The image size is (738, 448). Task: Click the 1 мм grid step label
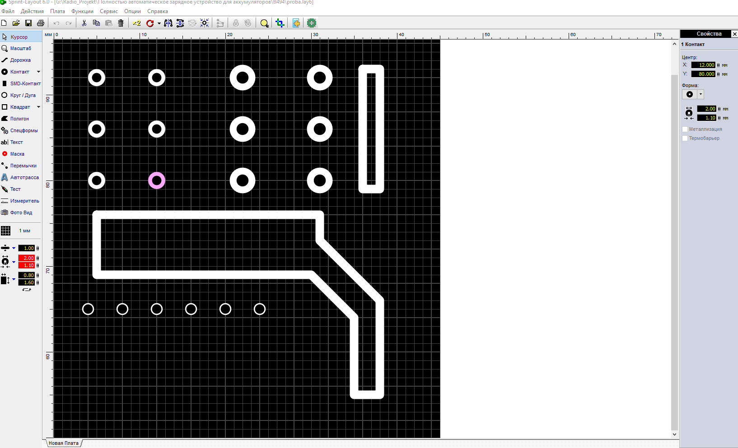pyautogui.click(x=25, y=231)
